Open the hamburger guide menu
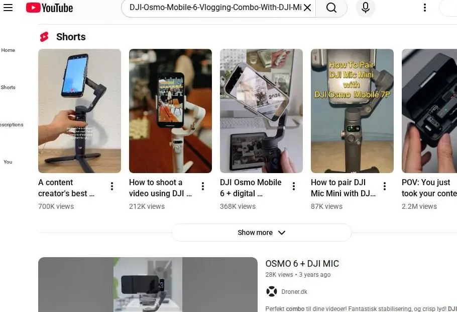457x312 pixels. click(x=8, y=8)
